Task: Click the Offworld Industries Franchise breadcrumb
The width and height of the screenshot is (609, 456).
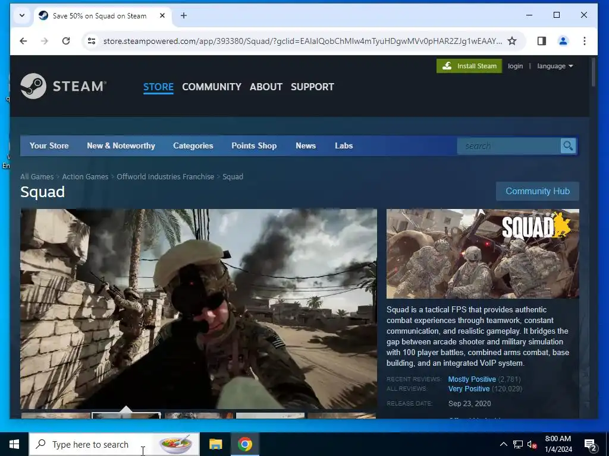Action: coord(165,177)
